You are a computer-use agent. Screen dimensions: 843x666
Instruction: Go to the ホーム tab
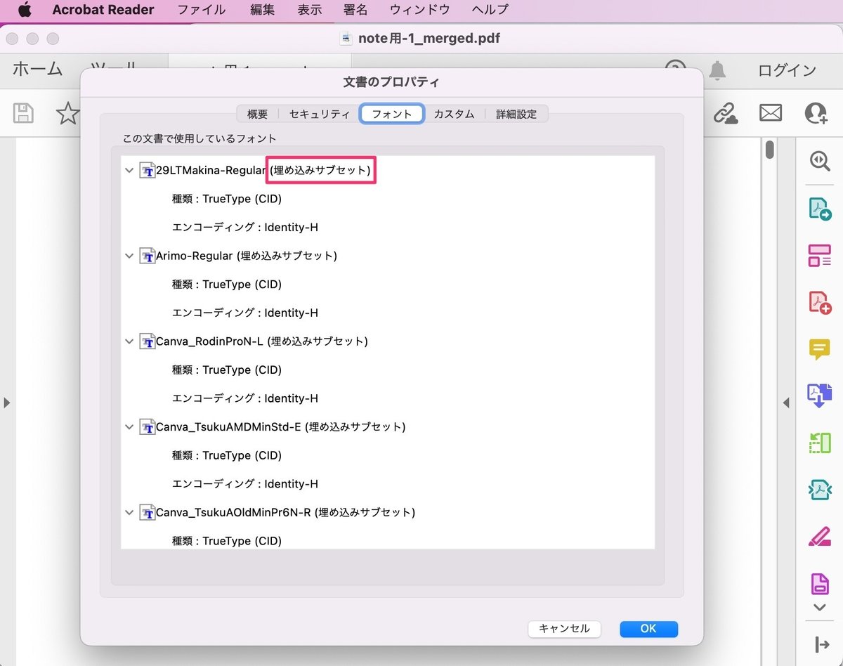pyautogui.click(x=37, y=70)
